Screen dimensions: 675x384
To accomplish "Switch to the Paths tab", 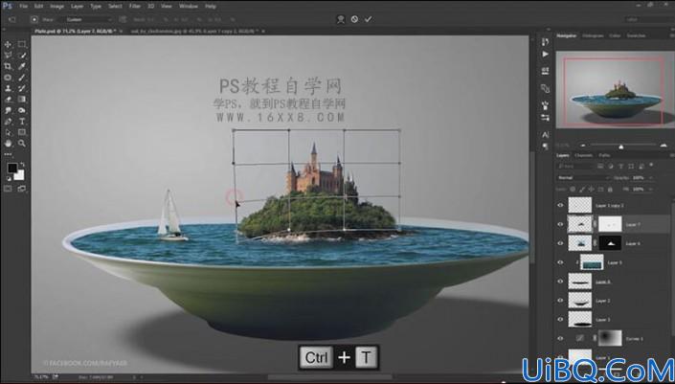I will (604, 155).
